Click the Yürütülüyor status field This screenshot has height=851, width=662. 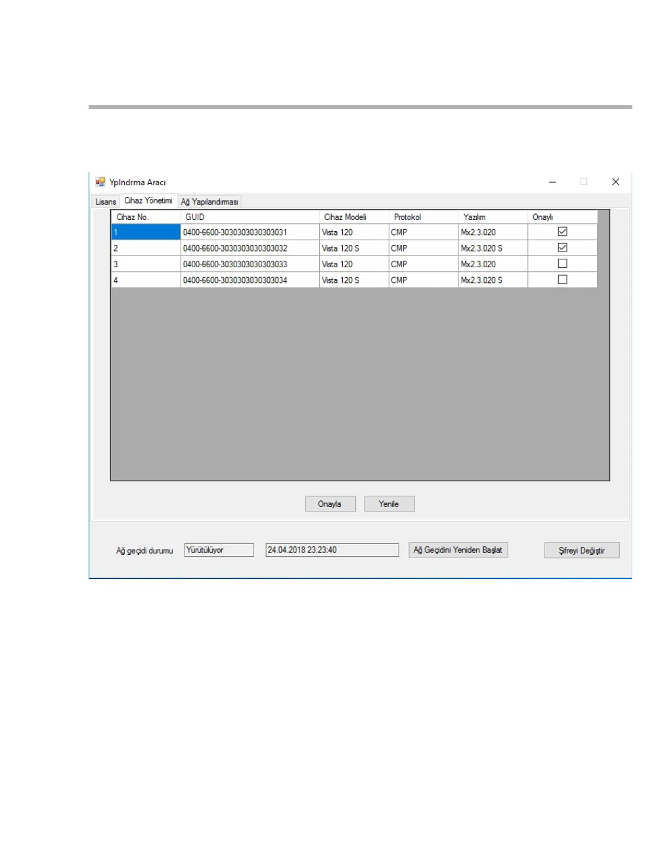219,550
